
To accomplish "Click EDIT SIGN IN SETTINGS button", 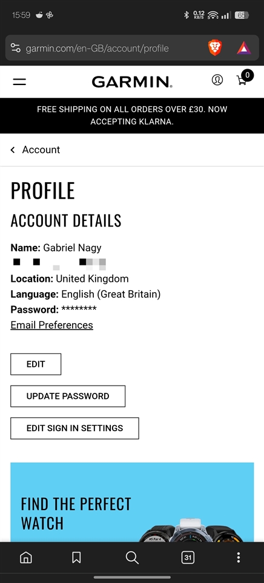I will pyautogui.click(x=74, y=428).
